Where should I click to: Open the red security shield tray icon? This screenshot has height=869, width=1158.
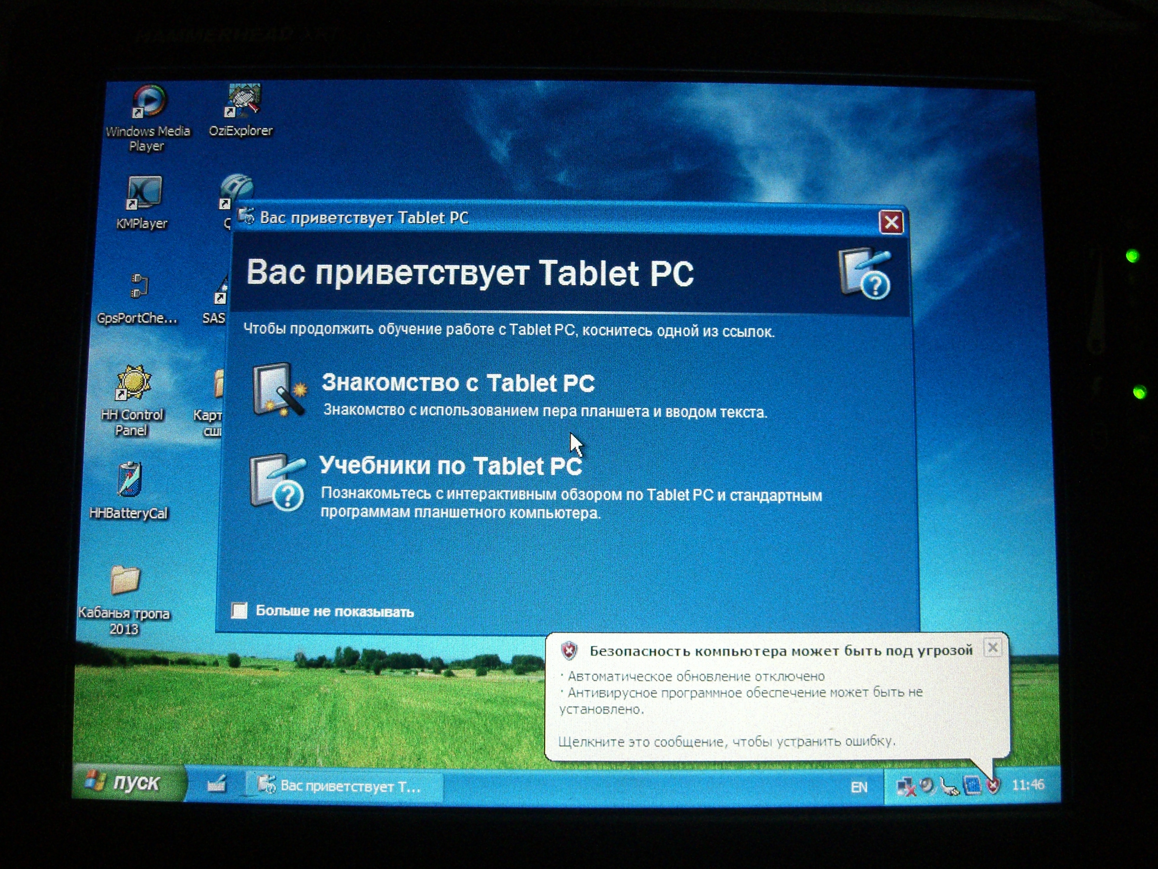coord(993,785)
